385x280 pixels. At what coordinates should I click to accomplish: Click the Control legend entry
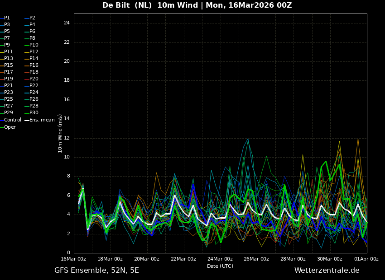[12, 120]
